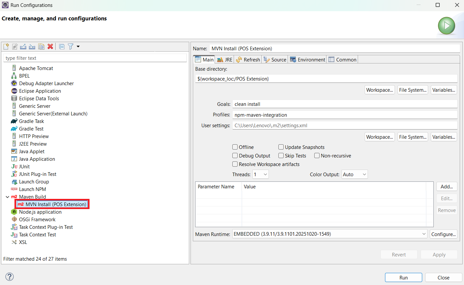Click the filter funnel icon
This screenshot has width=464, height=285.
70,47
